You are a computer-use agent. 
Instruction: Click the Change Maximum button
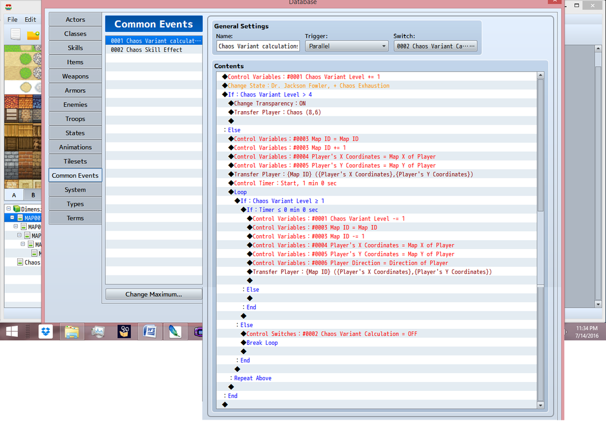pyautogui.click(x=153, y=294)
